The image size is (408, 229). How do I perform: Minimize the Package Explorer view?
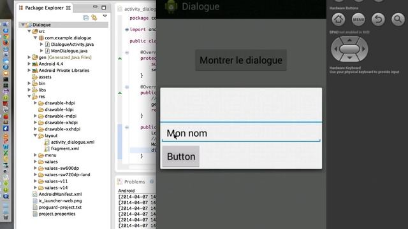click(95, 7)
